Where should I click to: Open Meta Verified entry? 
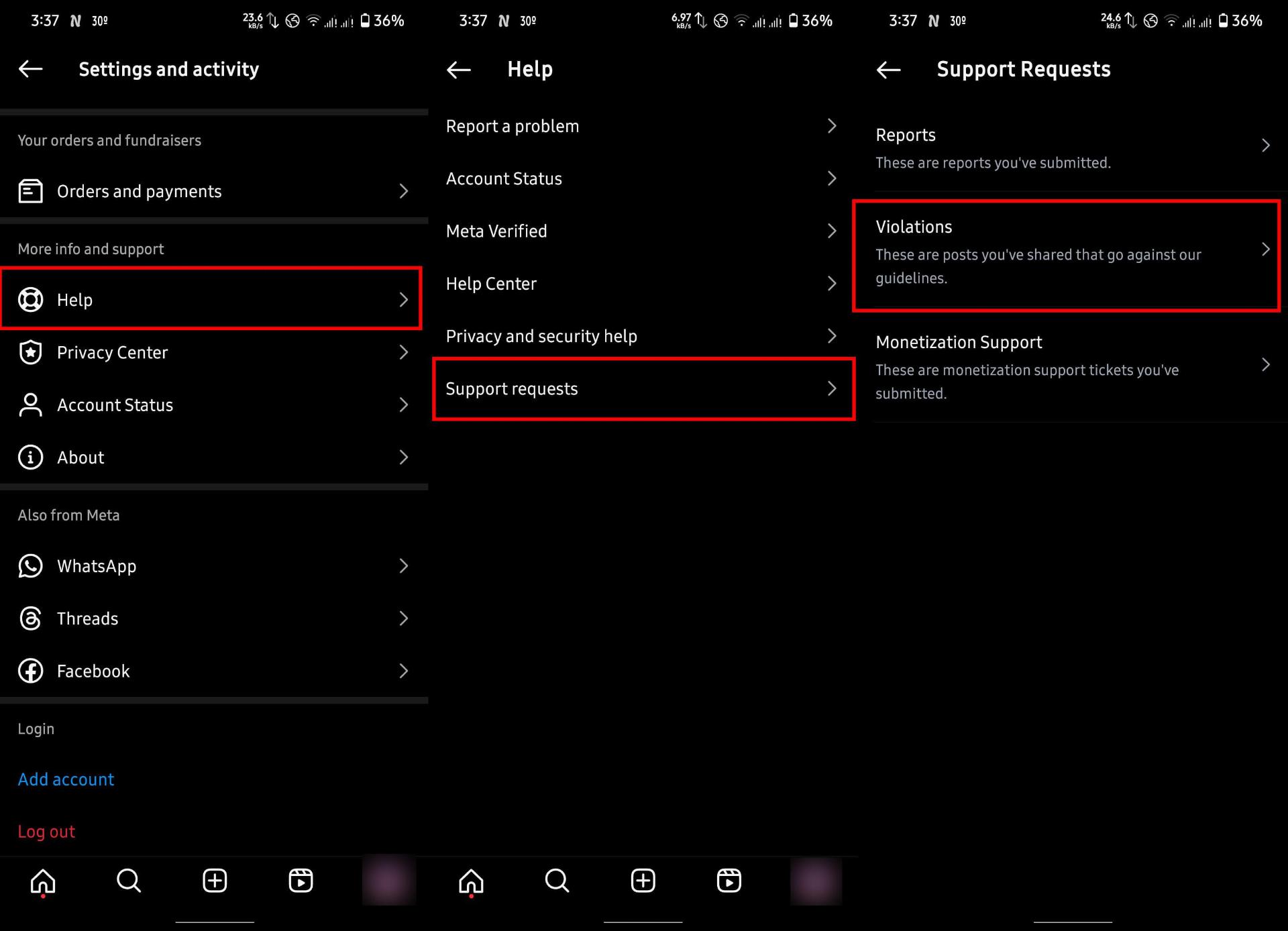pyautogui.click(x=643, y=231)
